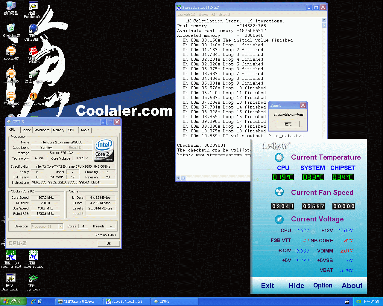
Task: Click the processor name Intel Core 2 Extreme QX9650
Action: click(x=62, y=142)
